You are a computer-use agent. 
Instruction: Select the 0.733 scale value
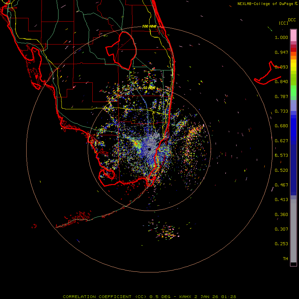point(281,111)
